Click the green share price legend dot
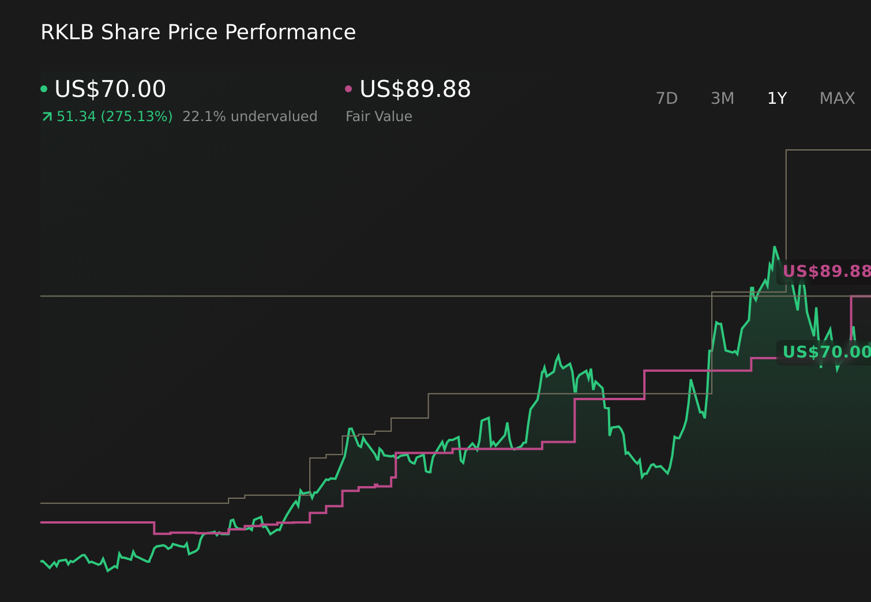 click(44, 89)
